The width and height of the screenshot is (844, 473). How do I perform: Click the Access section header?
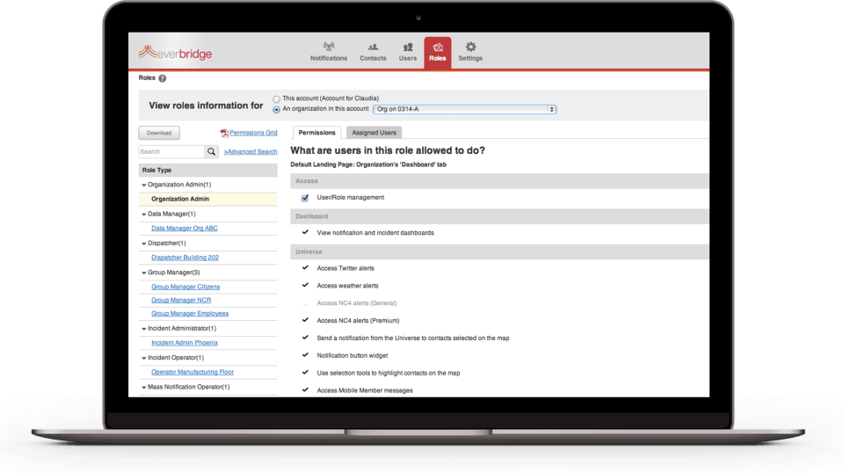click(499, 181)
